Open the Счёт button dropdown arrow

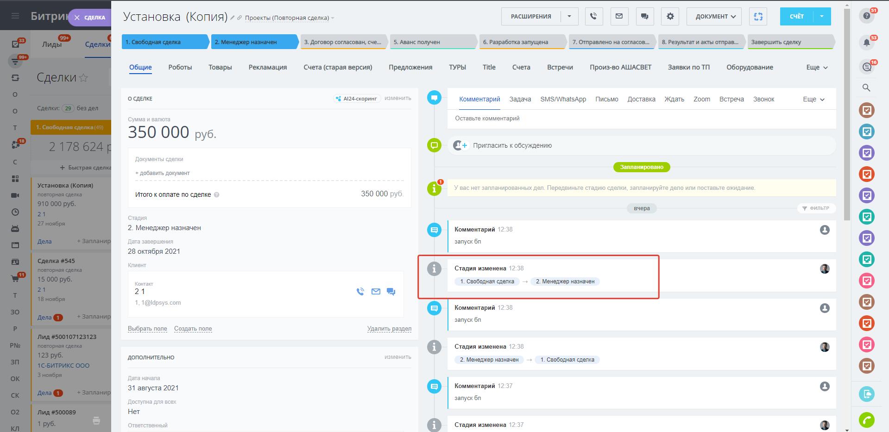click(x=822, y=17)
